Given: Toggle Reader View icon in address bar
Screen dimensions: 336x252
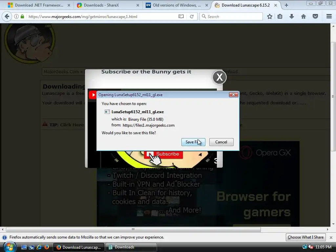Looking at the screenshot, I should (181, 16).
